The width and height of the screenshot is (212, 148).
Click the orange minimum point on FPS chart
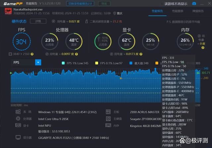tap(121, 78)
